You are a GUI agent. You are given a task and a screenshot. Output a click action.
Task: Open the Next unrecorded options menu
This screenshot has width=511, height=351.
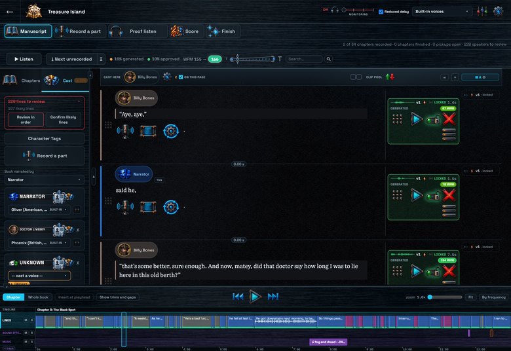click(101, 59)
